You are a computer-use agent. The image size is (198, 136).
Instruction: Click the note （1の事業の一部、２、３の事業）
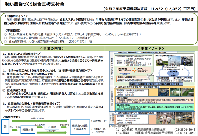click(x=99, y=131)
